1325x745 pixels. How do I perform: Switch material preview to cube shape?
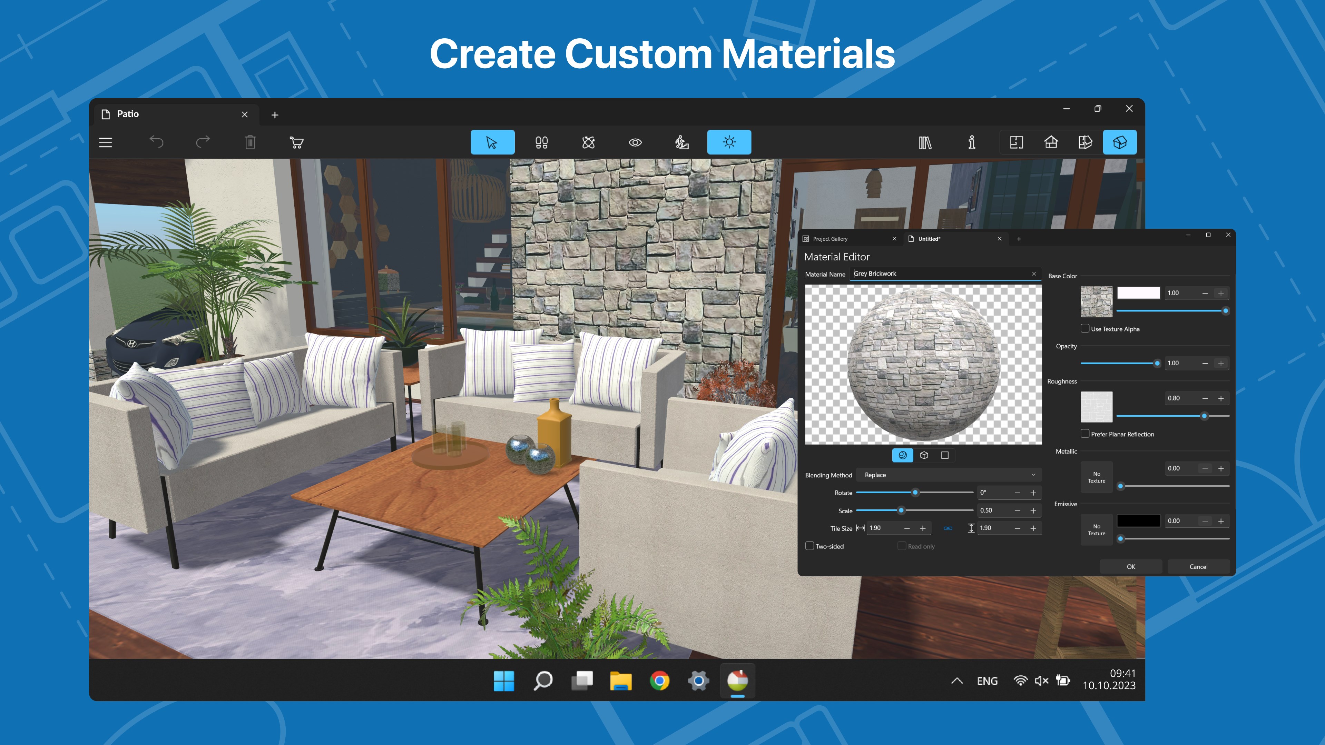click(x=924, y=455)
